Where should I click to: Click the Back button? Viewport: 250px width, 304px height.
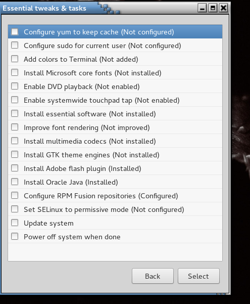(153, 276)
